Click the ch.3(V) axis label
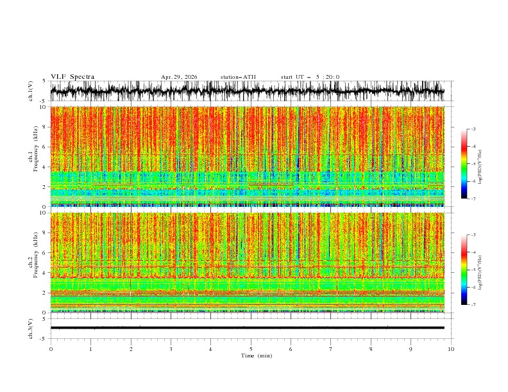This screenshot has width=508, height=392. click(31, 329)
